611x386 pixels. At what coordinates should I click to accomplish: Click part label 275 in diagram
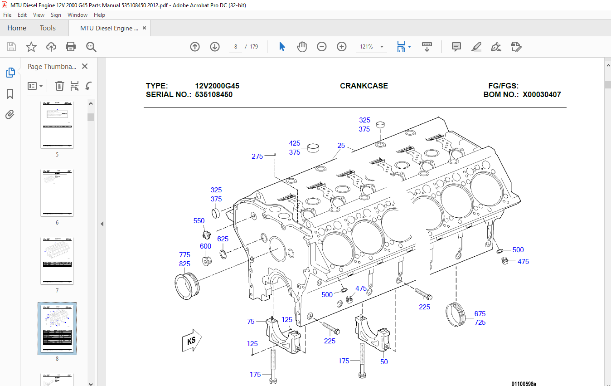point(257,156)
